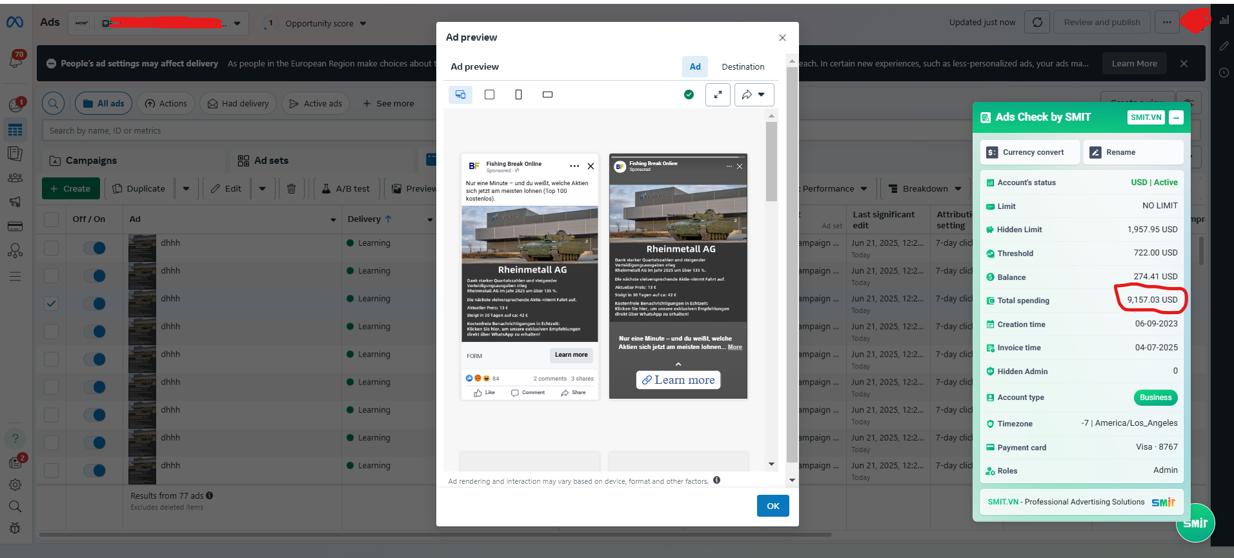Click the SMIT.VN link in panel footer
This screenshot has height=558, width=1234.
(x=1003, y=502)
